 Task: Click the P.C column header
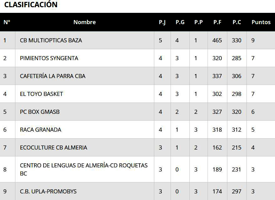click(x=237, y=22)
